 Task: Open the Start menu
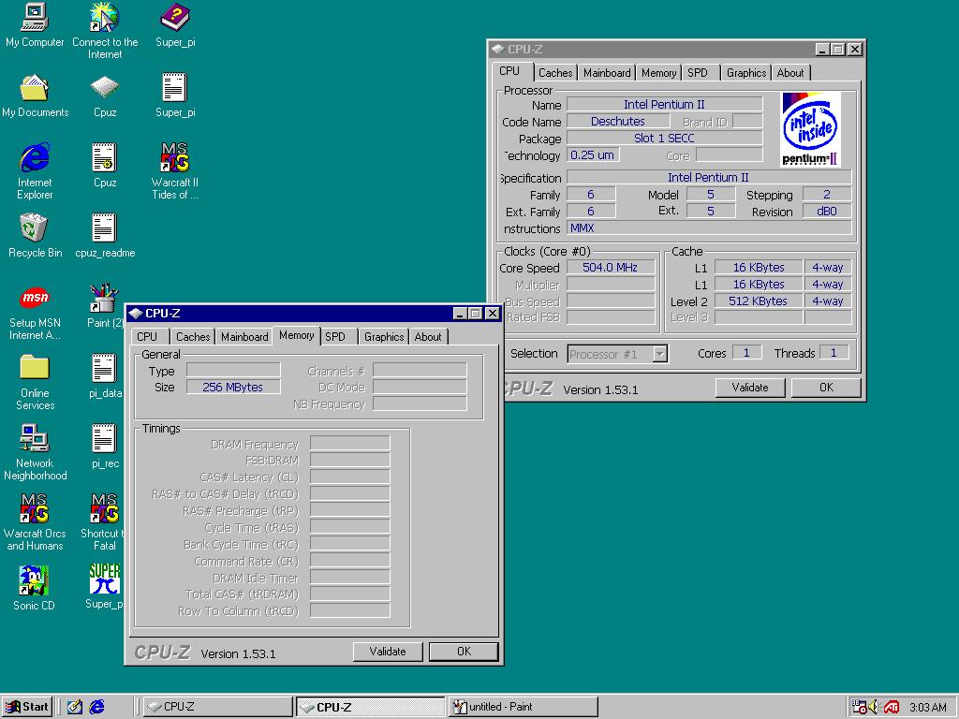27,707
